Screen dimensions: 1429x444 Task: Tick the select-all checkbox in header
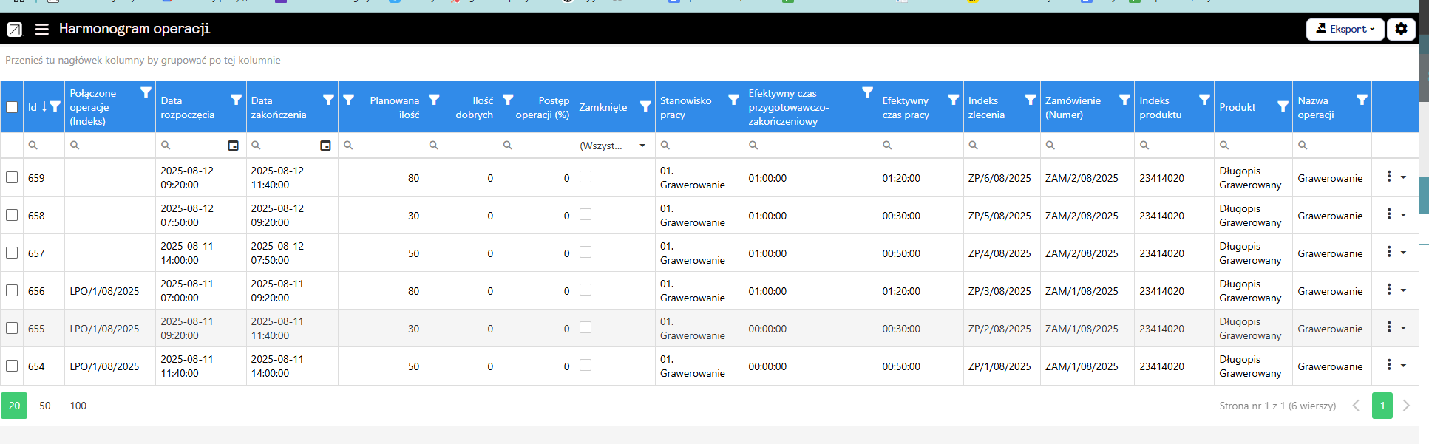point(12,107)
